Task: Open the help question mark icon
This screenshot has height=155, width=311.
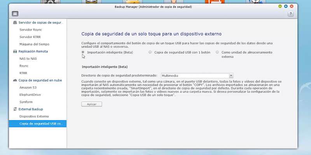Action: click(x=290, y=14)
